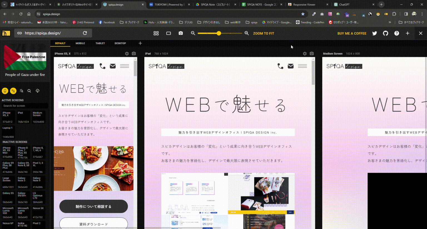This screenshot has width=427, height=229.
Task: Click the BUY ME A COFFEE link
Action: pos(352,33)
